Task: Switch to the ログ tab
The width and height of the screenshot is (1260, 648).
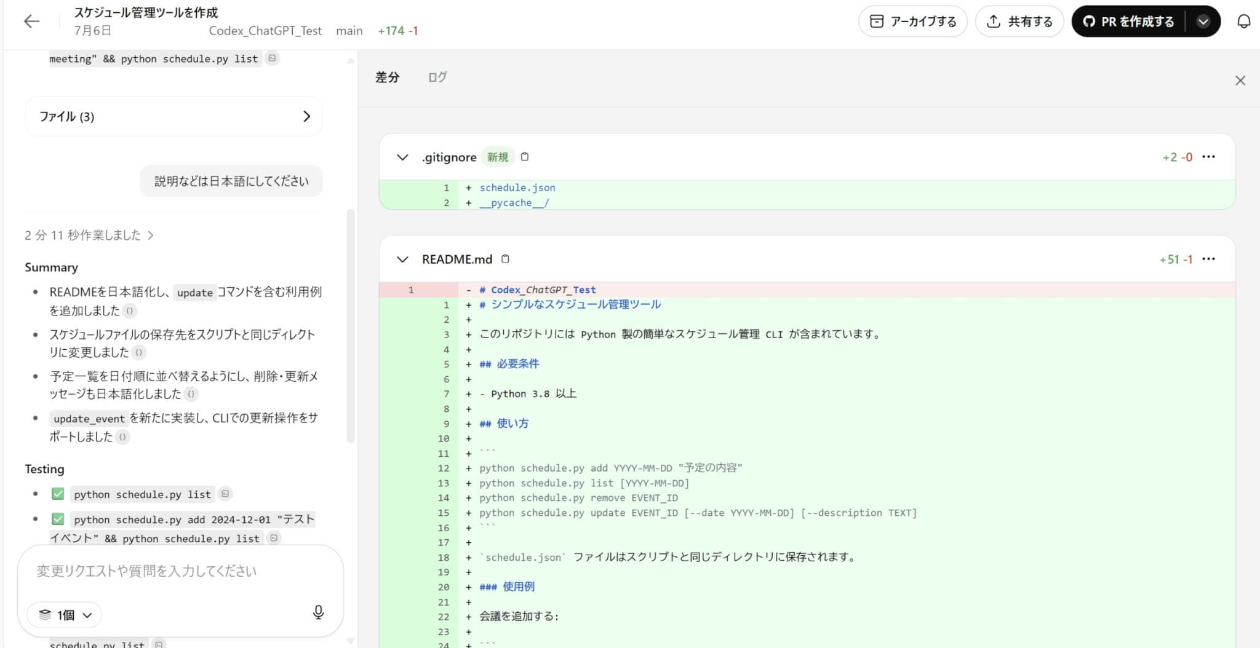Action: [437, 77]
